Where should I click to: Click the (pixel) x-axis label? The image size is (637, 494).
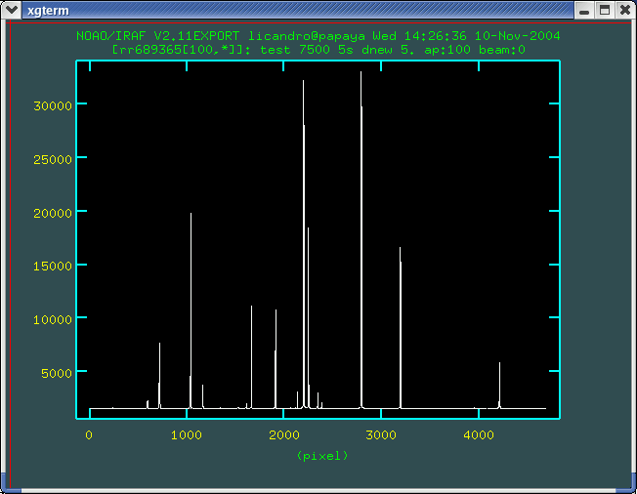point(321,456)
